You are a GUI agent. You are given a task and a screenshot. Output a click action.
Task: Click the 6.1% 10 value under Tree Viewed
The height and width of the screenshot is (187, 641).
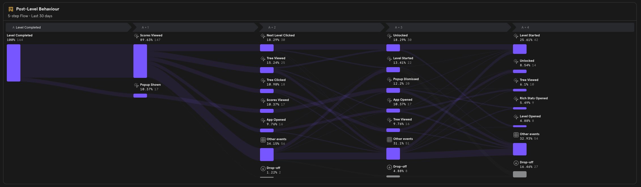527,84
